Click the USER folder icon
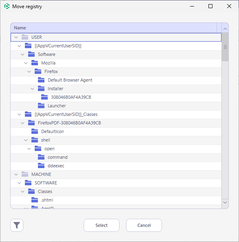 click(25, 37)
